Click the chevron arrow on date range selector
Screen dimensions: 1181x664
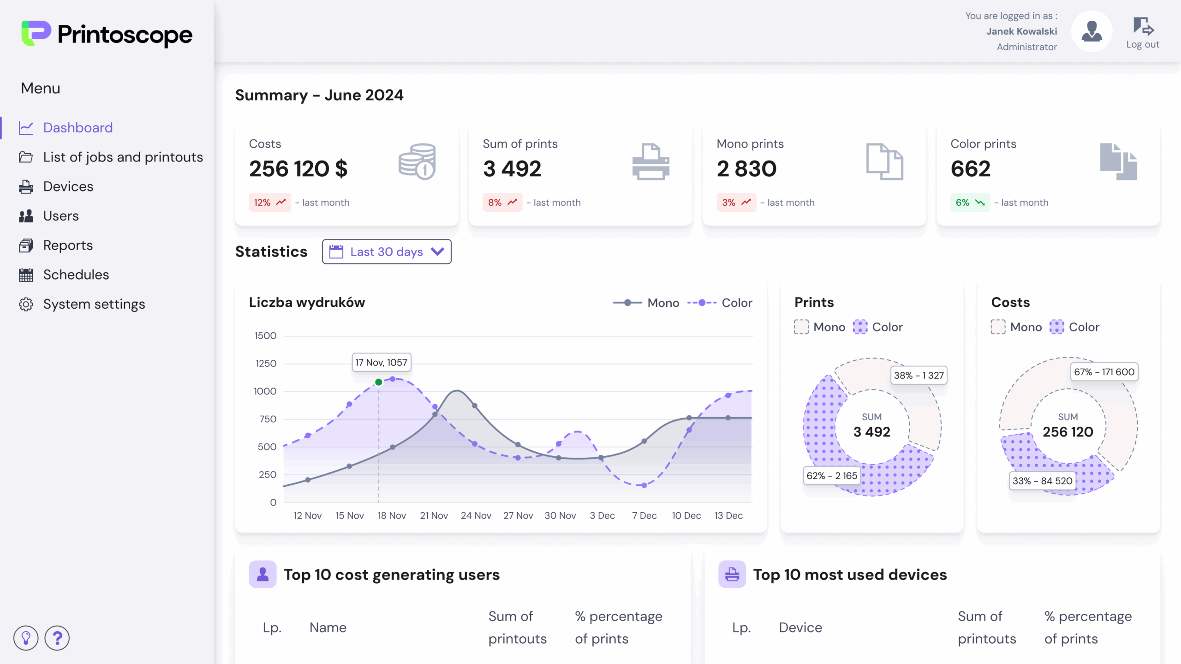pos(437,251)
